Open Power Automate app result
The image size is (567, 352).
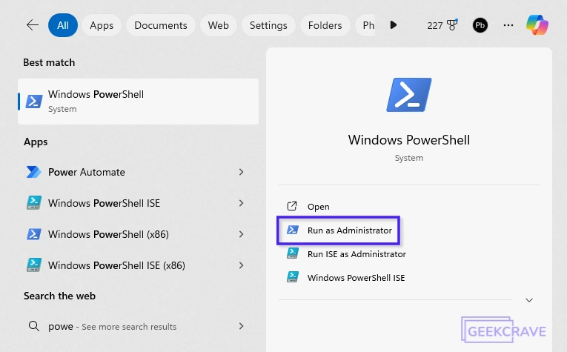tap(138, 172)
